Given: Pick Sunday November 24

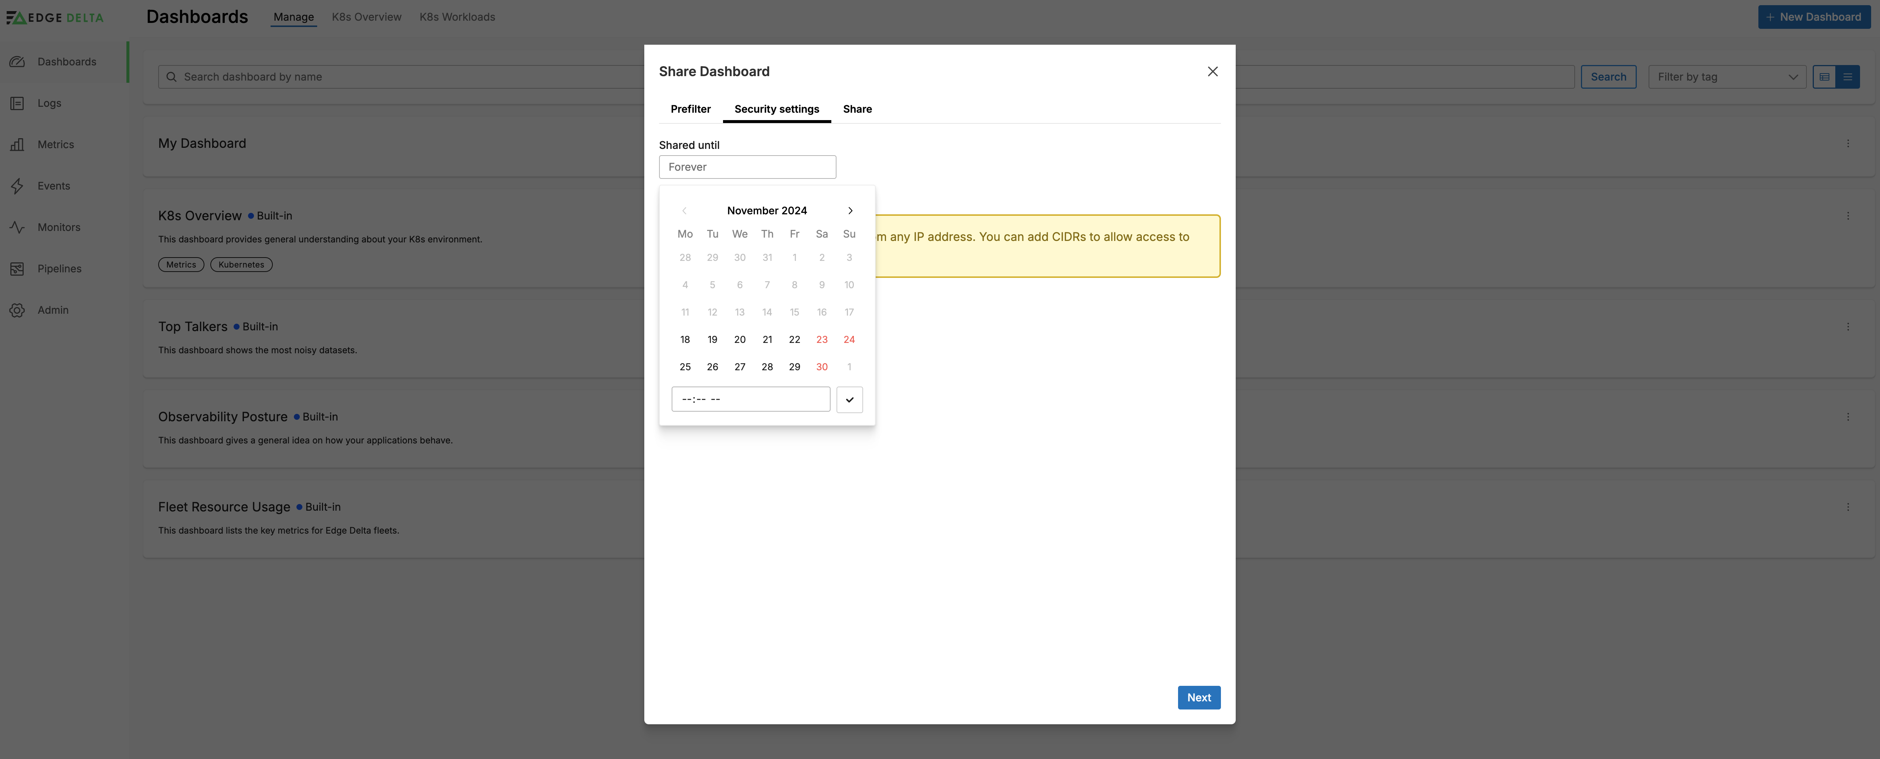Looking at the screenshot, I should 849,340.
